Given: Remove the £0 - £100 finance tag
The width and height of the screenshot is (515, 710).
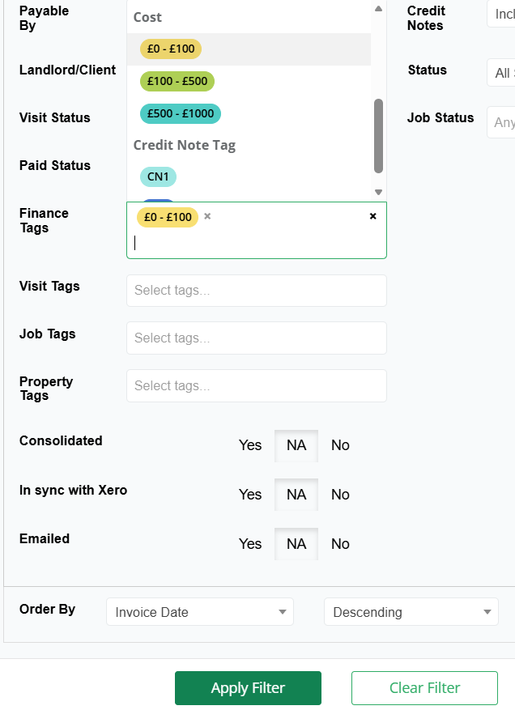Looking at the screenshot, I should pos(207,216).
